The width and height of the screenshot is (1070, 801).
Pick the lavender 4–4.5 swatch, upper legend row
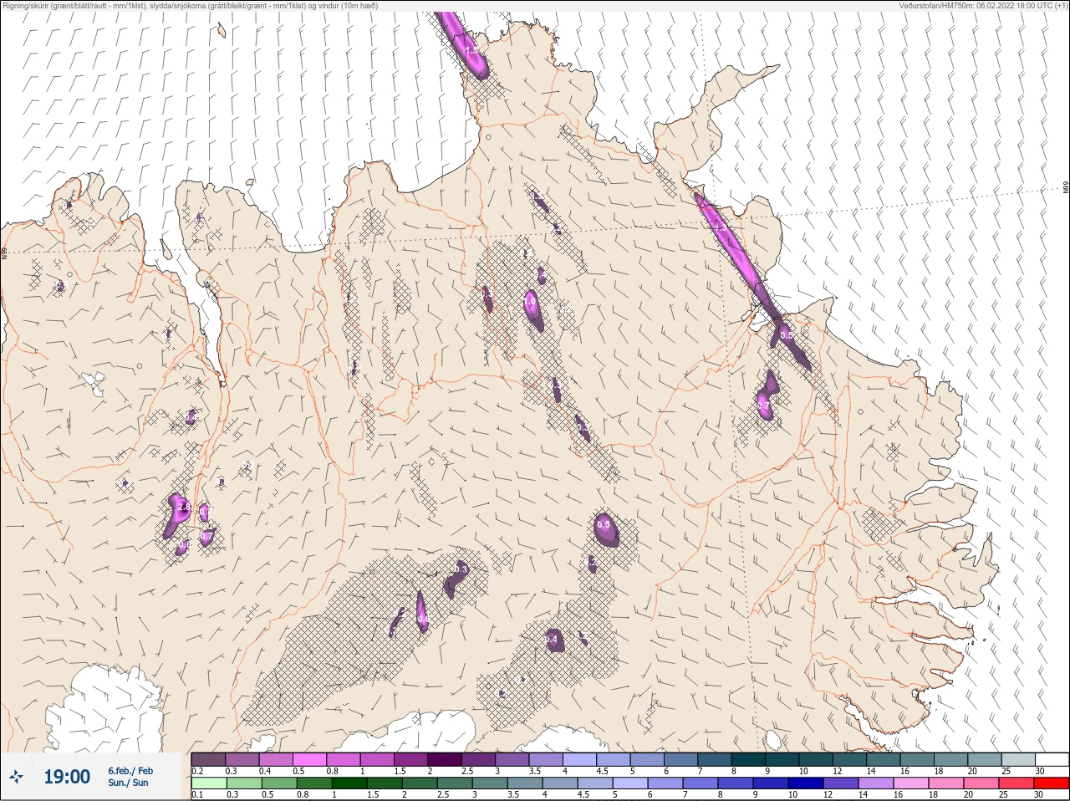[579, 759]
